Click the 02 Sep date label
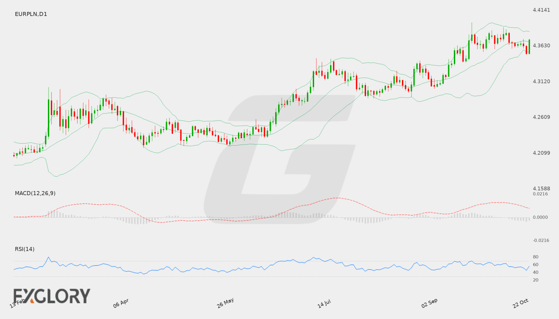The image size is (559, 319). click(429, 303)
